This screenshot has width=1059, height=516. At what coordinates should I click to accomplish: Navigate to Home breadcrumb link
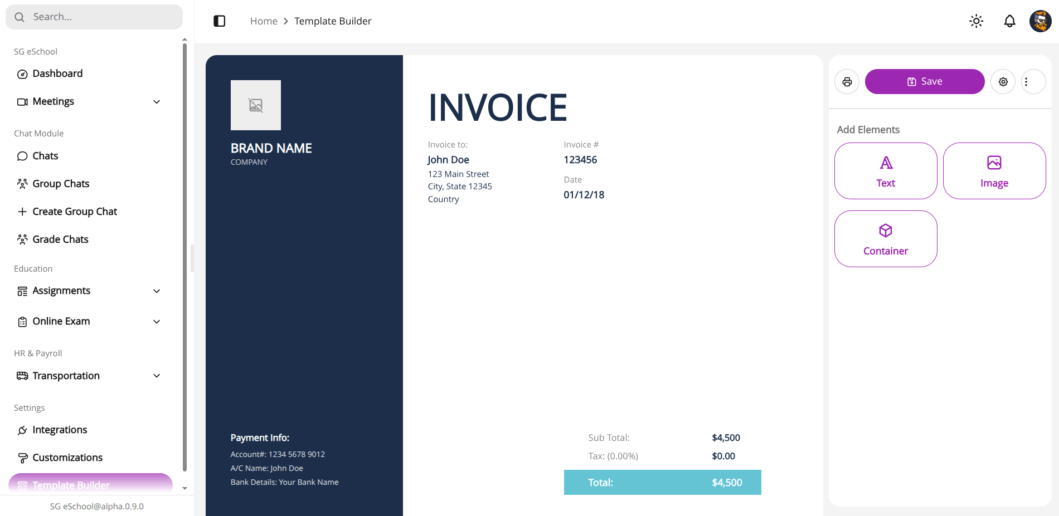coord(264,21)
